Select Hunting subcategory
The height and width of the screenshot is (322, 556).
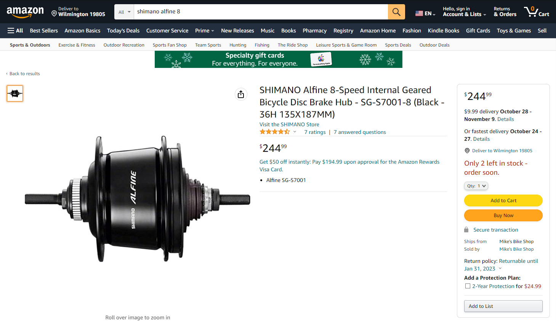(x=238, y=45)
